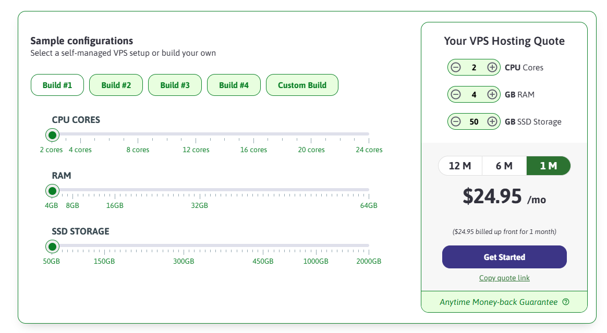Open Money-back Guarantee help icon
607x333 pixels.
(x=566, y=302)
